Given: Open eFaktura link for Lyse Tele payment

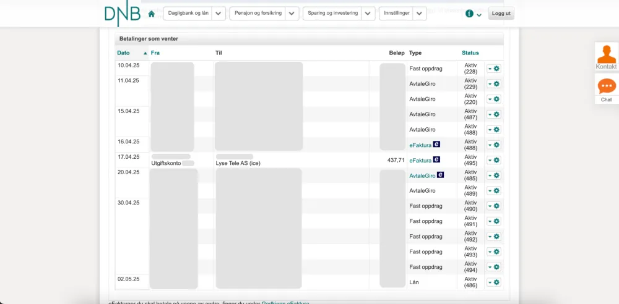Looking at the screenshot, I should tap(420, 161).
